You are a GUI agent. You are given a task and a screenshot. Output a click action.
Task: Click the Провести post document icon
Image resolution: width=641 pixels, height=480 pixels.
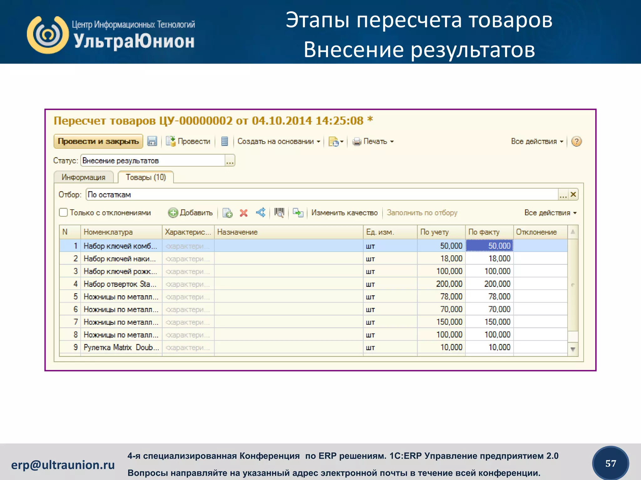(171, 141)
